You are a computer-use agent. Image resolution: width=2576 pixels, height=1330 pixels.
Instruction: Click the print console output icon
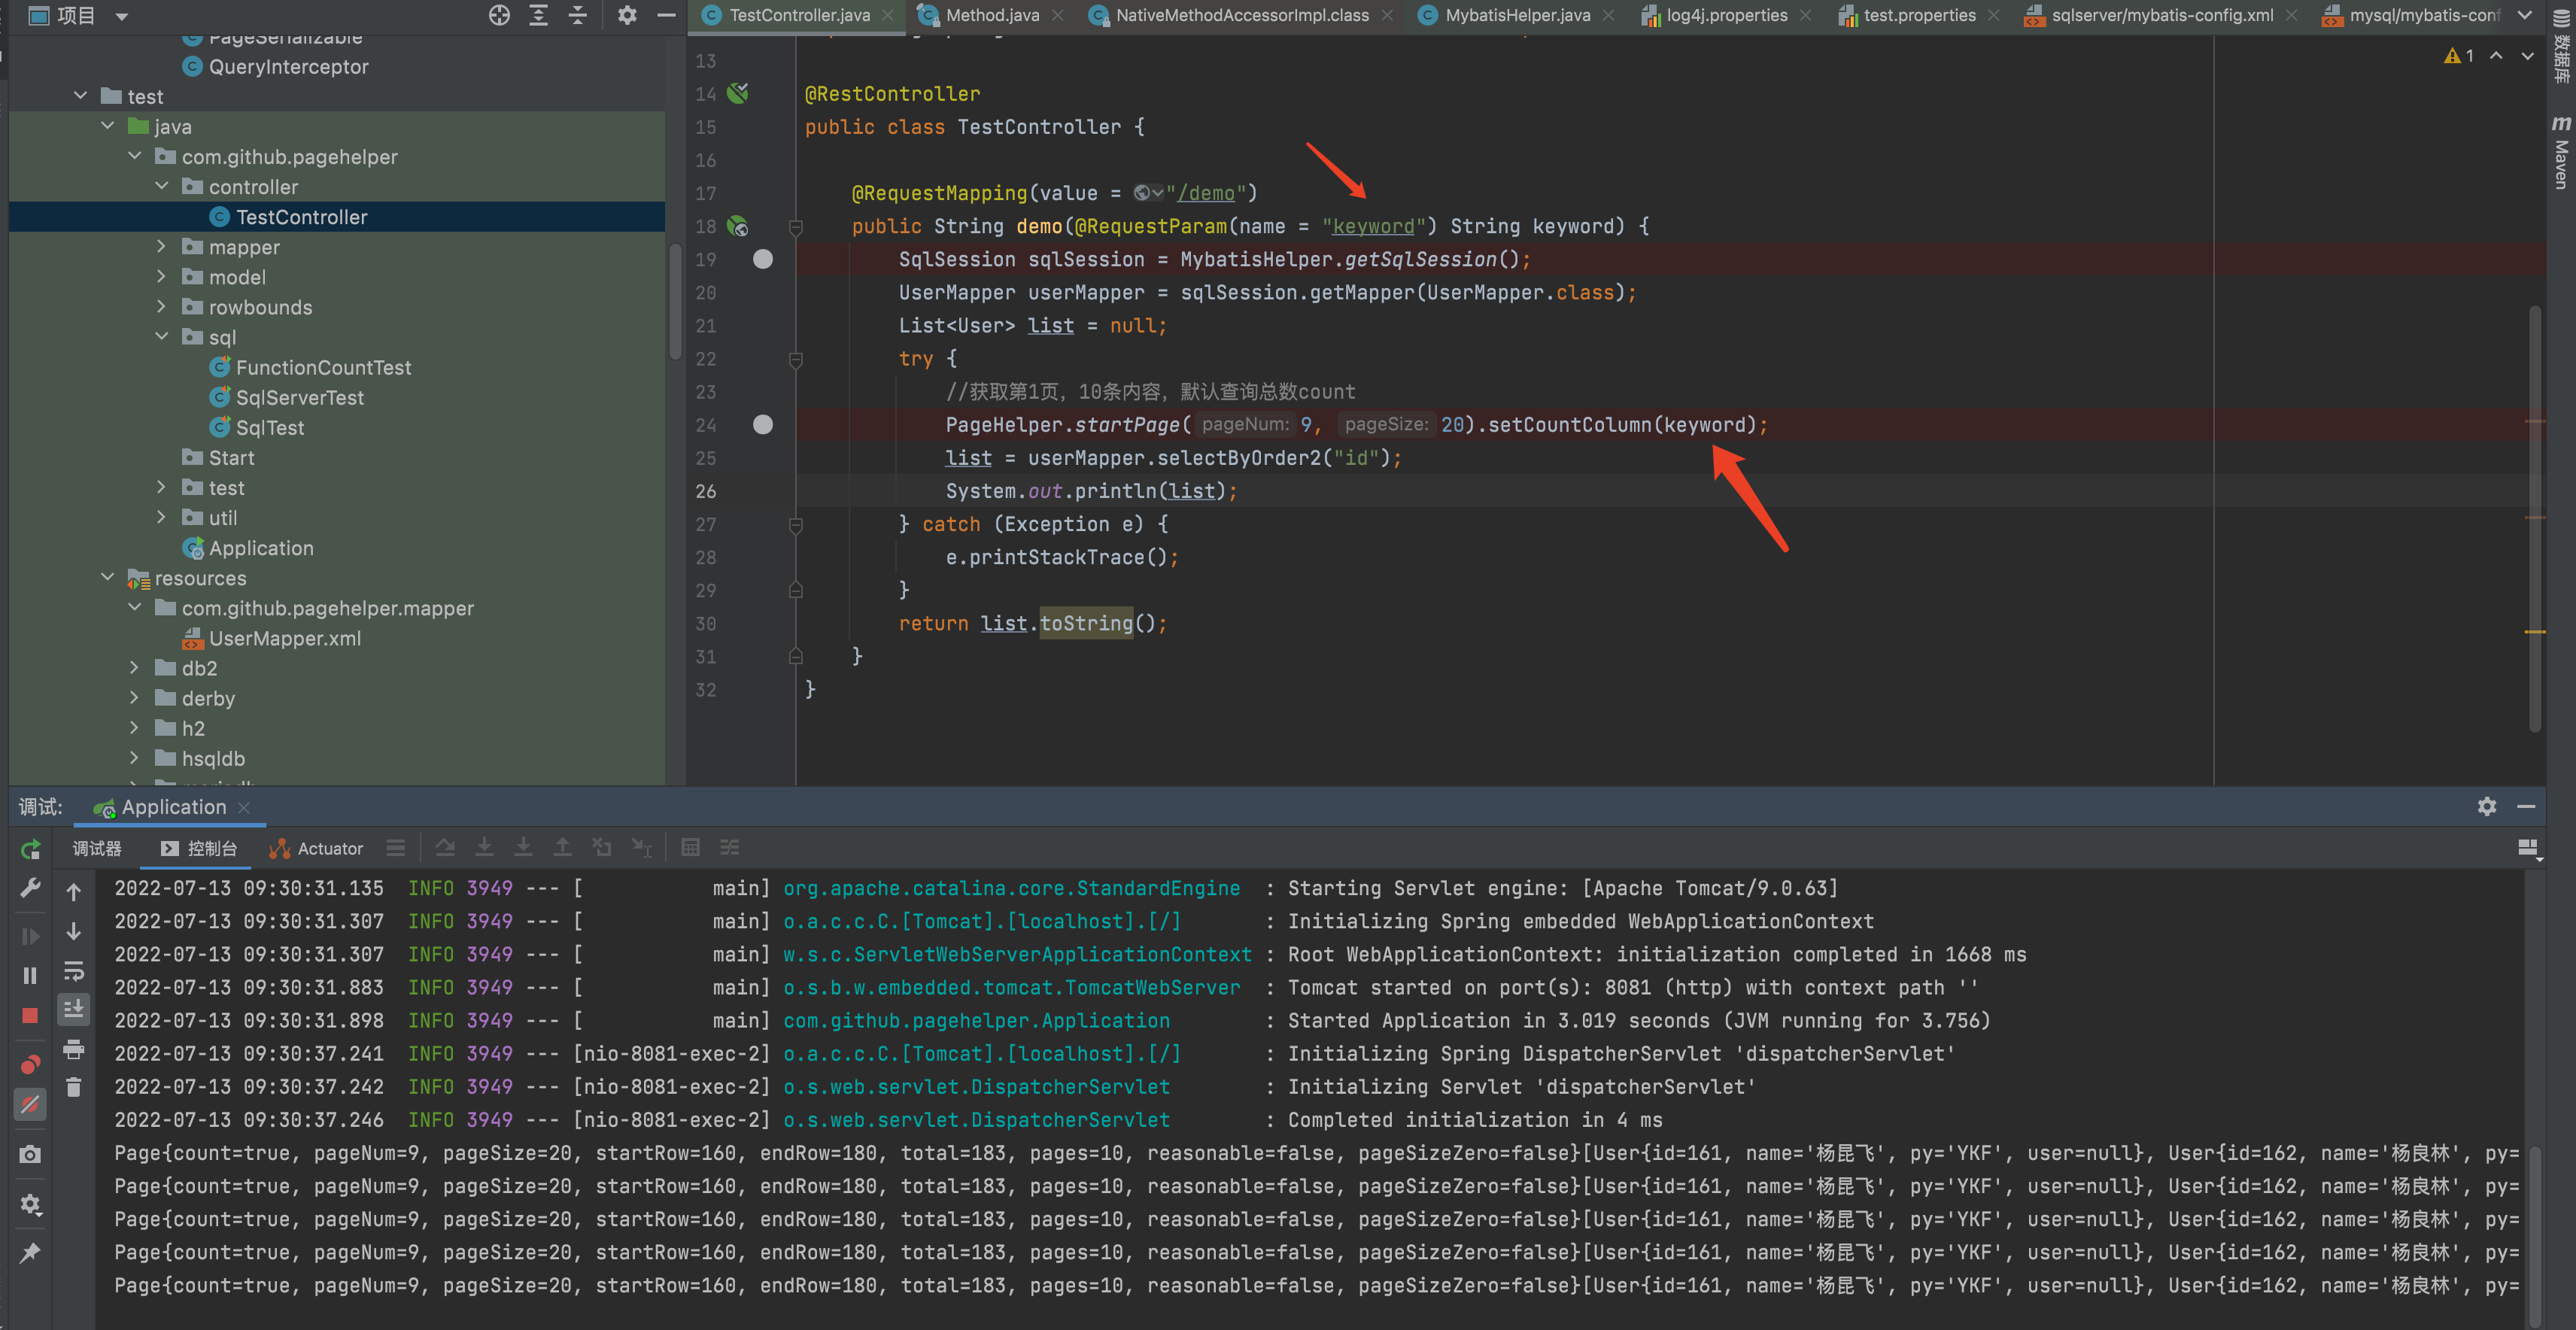pyautogui.click(x=74, y=1049)
